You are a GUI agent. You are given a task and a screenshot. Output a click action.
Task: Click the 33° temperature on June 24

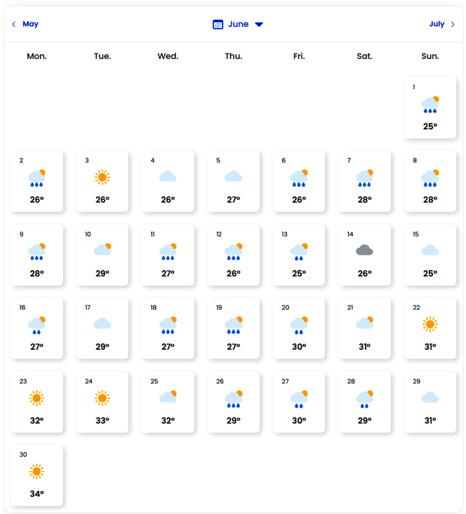(x=102, y=421)
